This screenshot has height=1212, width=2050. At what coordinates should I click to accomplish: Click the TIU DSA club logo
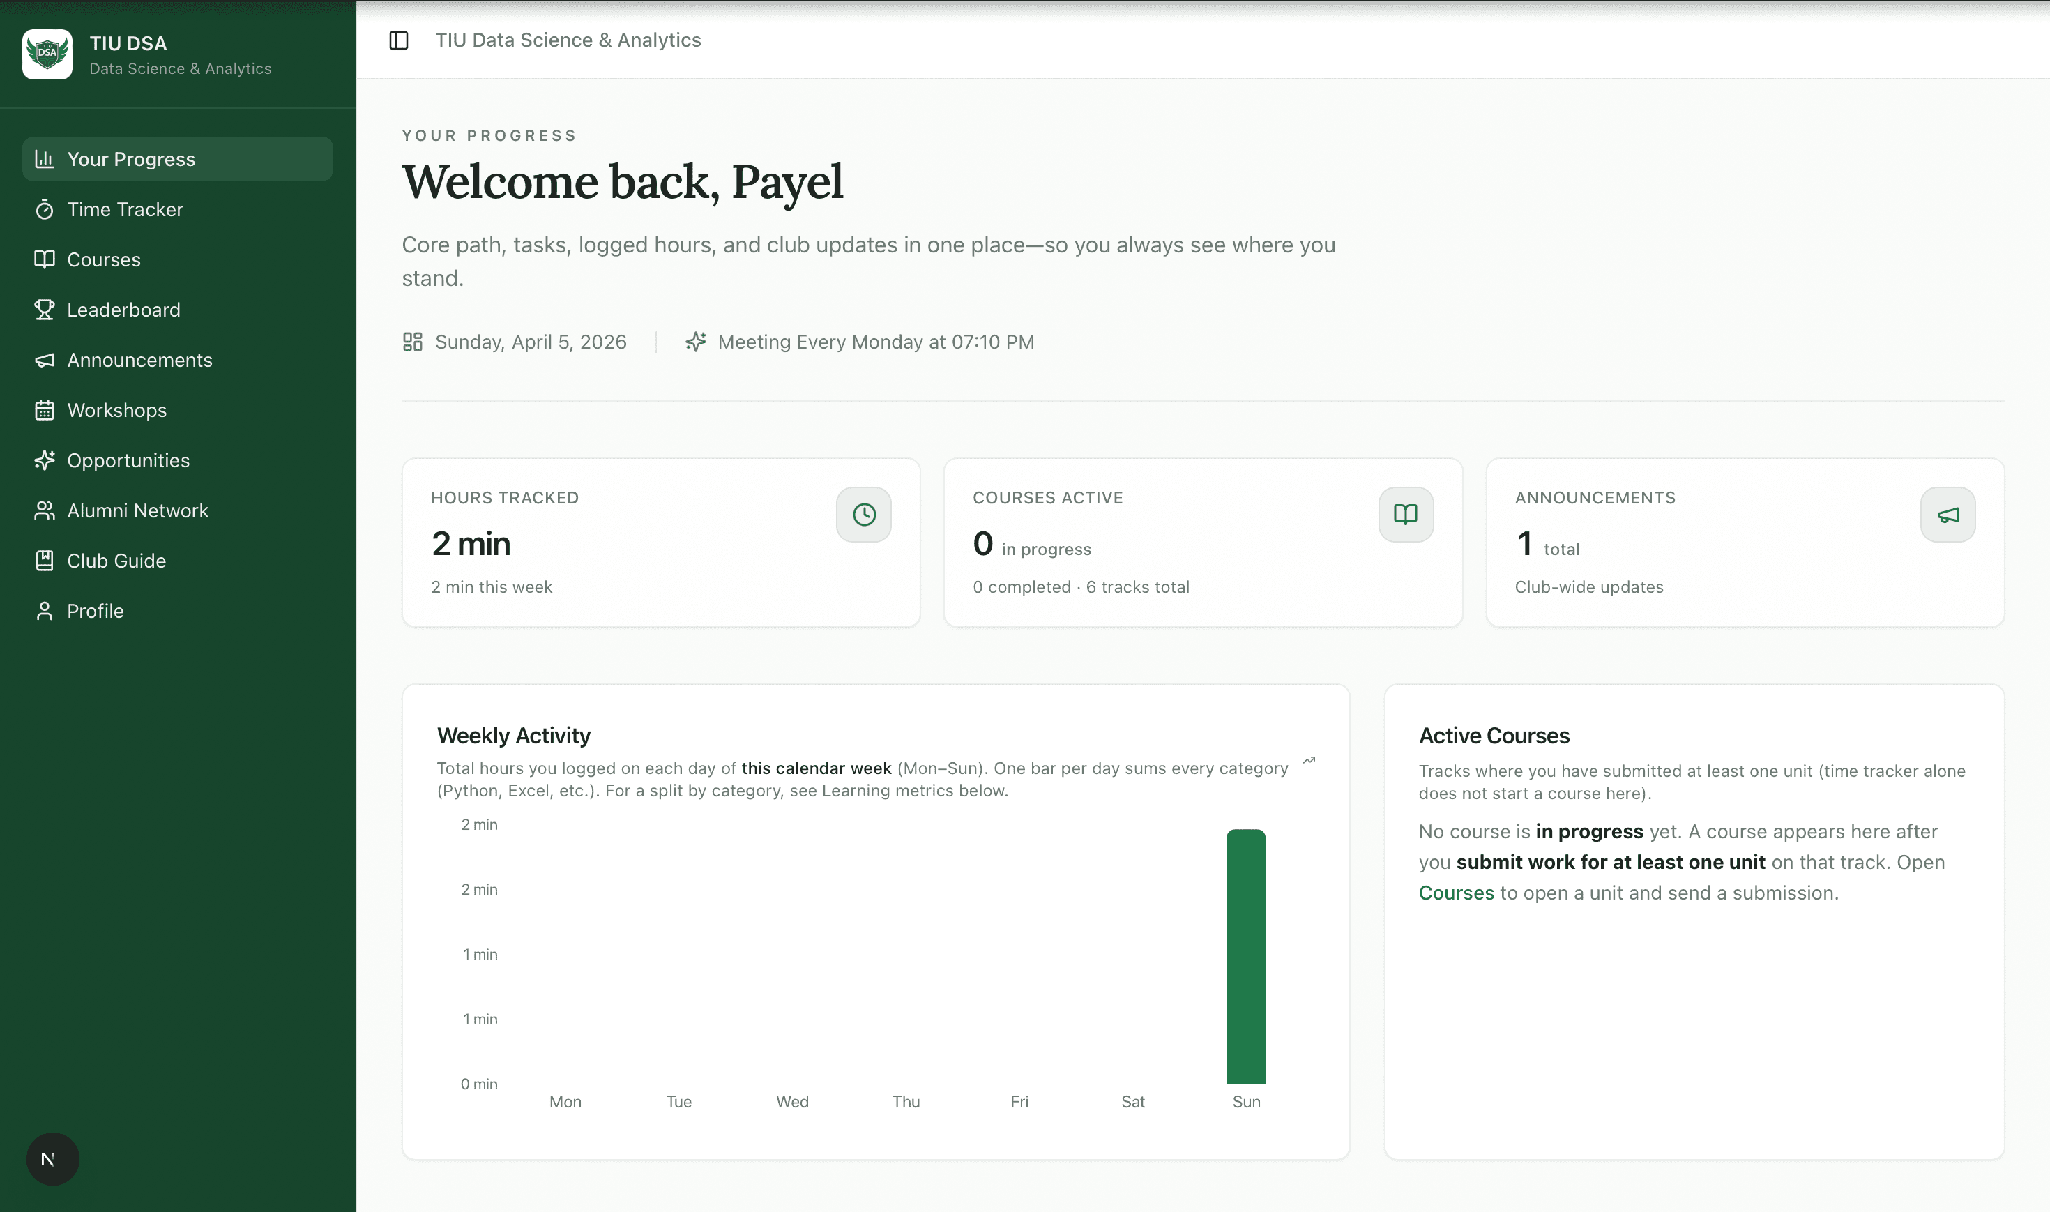pyautogui.click(x=47, y=54)
